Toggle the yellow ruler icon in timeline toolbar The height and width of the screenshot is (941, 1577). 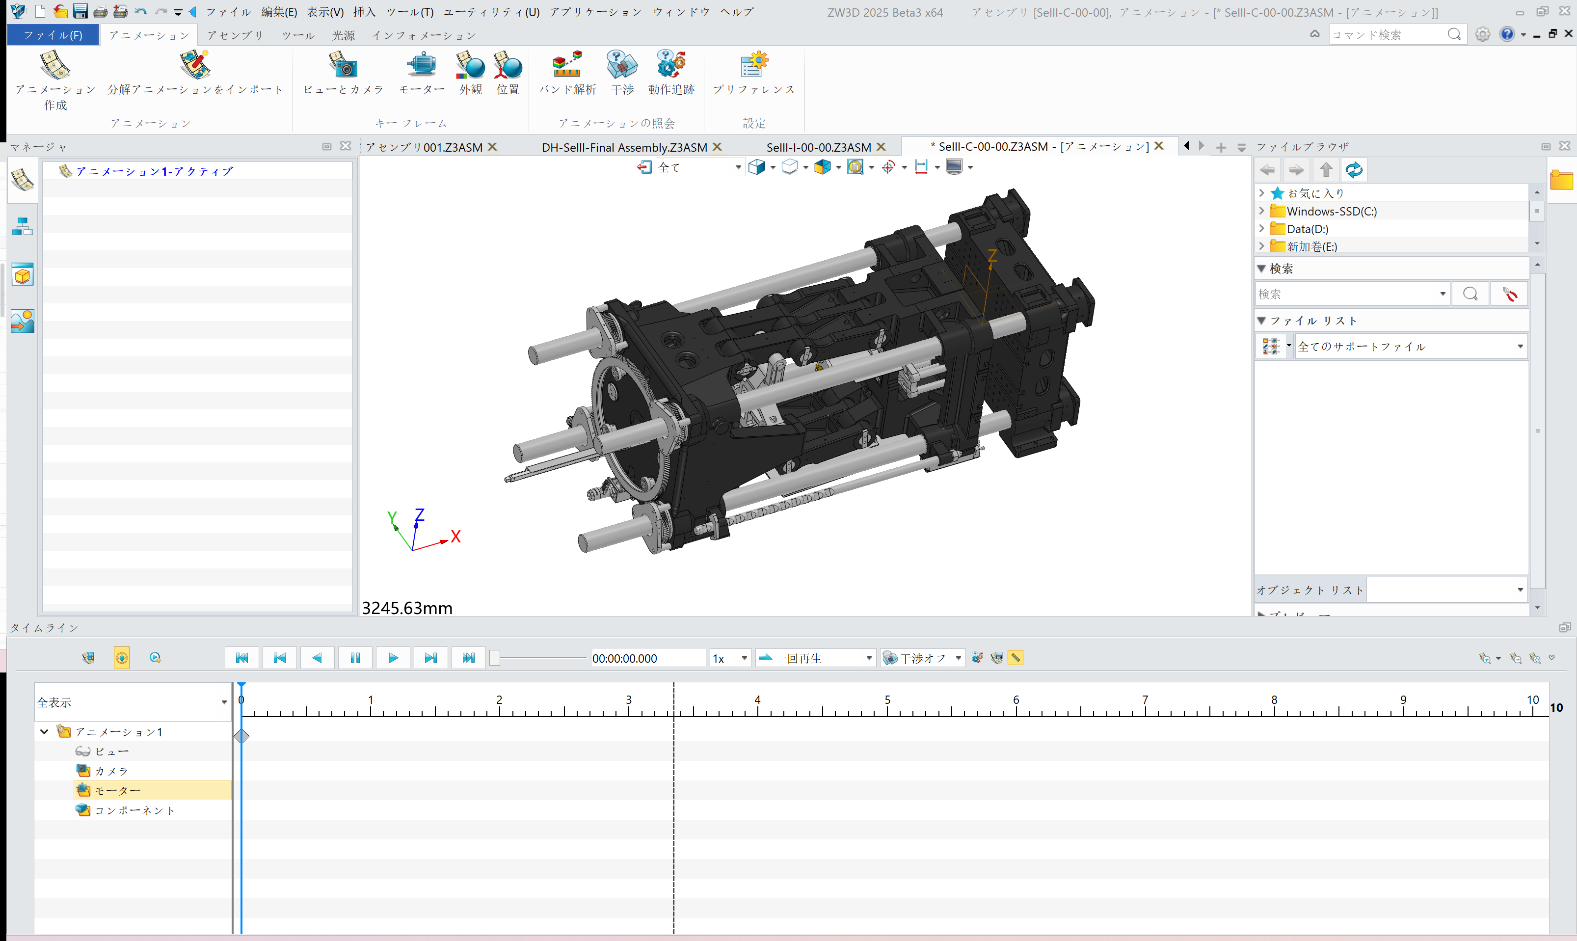(x=1016, y=658)
